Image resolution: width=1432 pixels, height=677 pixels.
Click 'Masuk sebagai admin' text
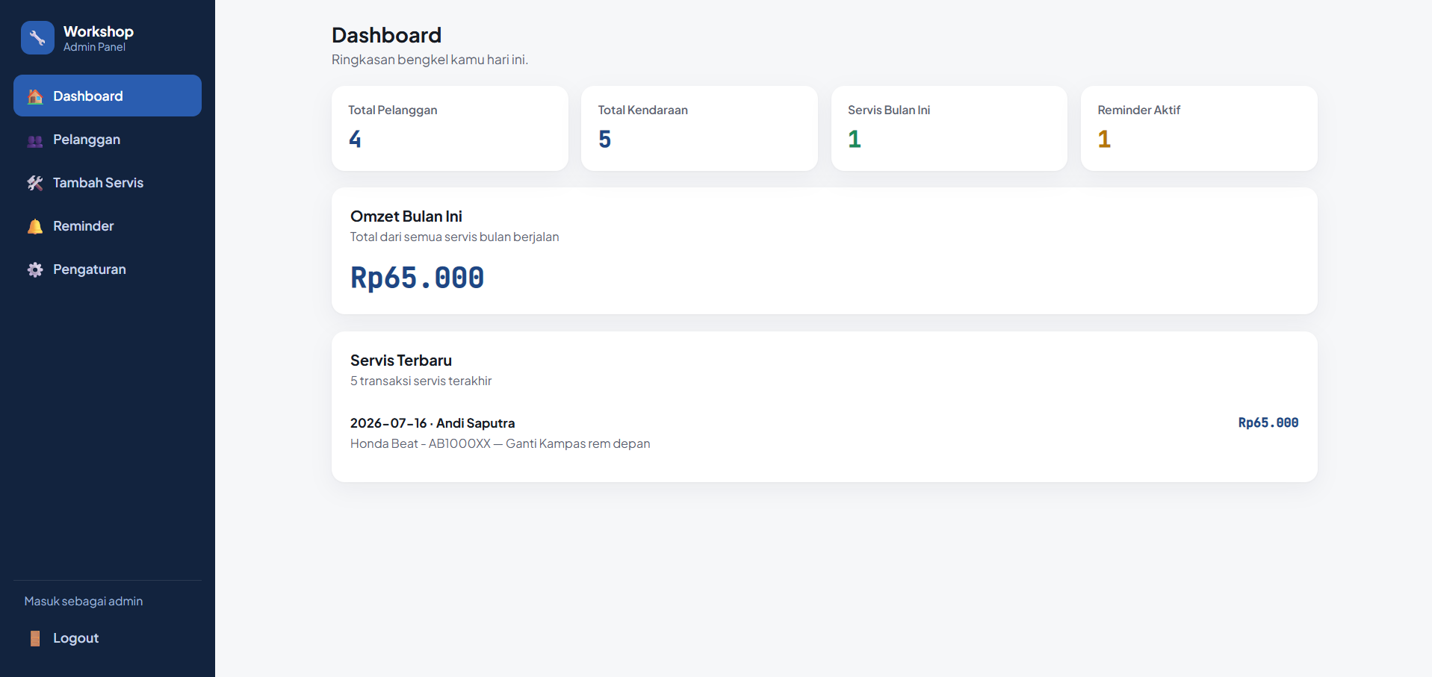(x=84, y=601)
